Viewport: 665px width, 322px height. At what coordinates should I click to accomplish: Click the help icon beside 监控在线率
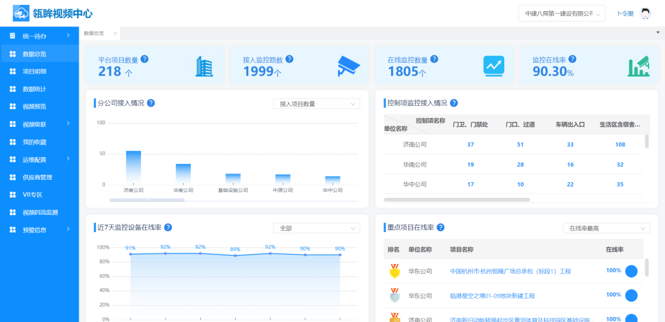click(x=573, y=59)
